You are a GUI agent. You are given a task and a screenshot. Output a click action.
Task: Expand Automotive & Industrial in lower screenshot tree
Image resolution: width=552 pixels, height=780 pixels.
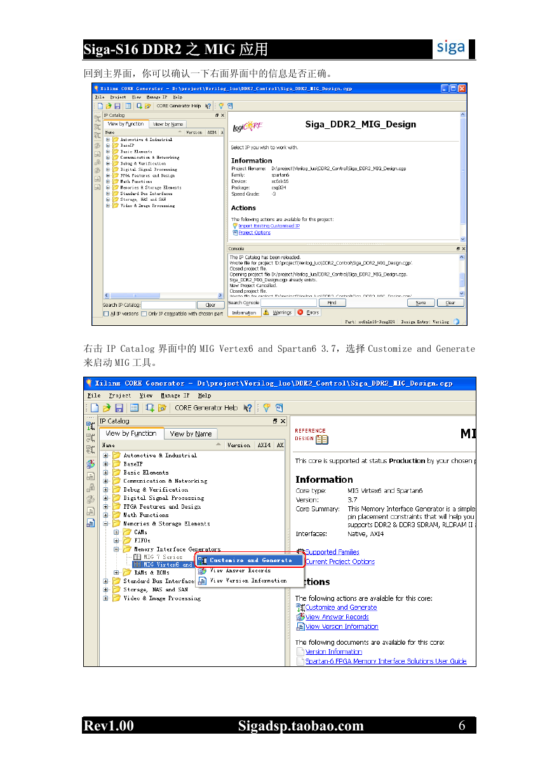[106, 455]
